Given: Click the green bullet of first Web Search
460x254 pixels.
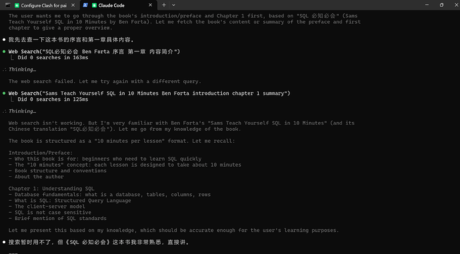Looking at the screenshot, I should (4, 51).
